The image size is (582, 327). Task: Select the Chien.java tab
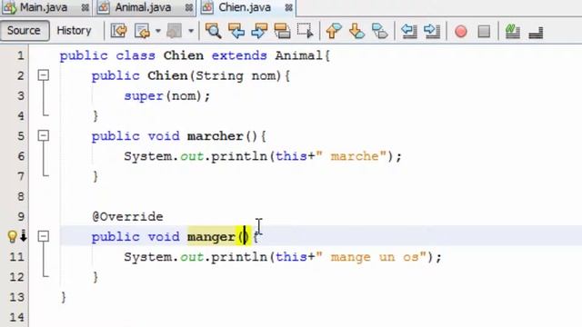(x=245, y=7)
